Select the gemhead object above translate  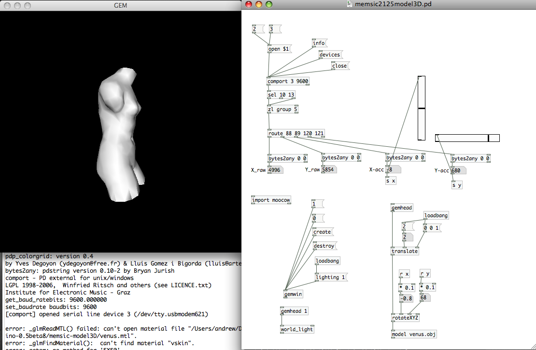[402, 208]
